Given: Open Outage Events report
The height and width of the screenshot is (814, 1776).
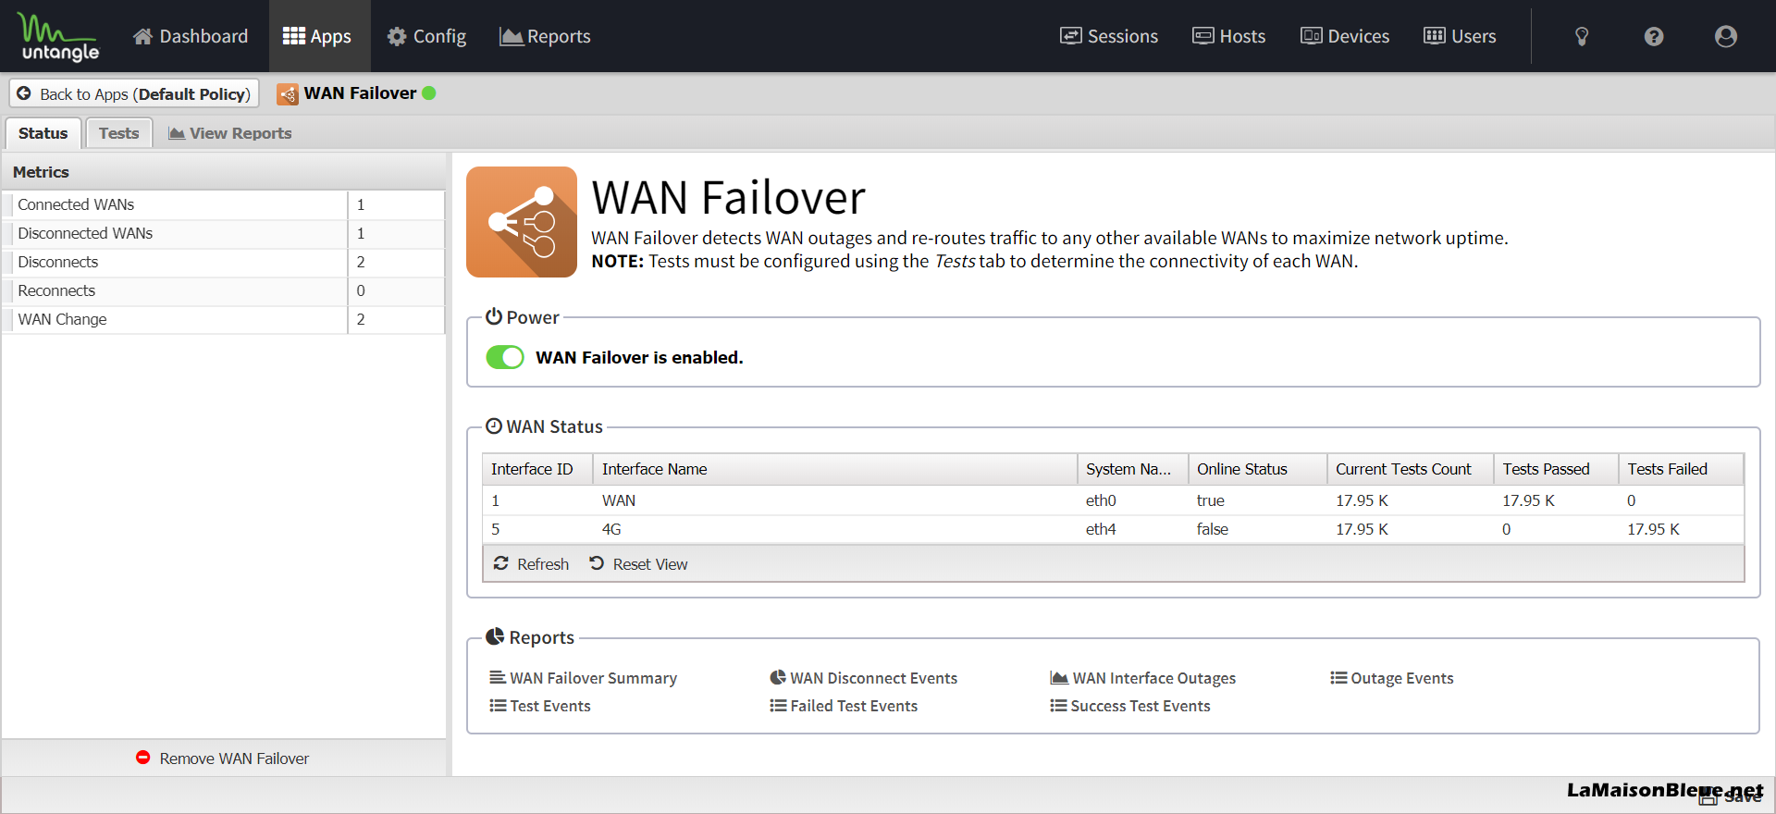Looking at the screenshot, I should (1392, 678).
